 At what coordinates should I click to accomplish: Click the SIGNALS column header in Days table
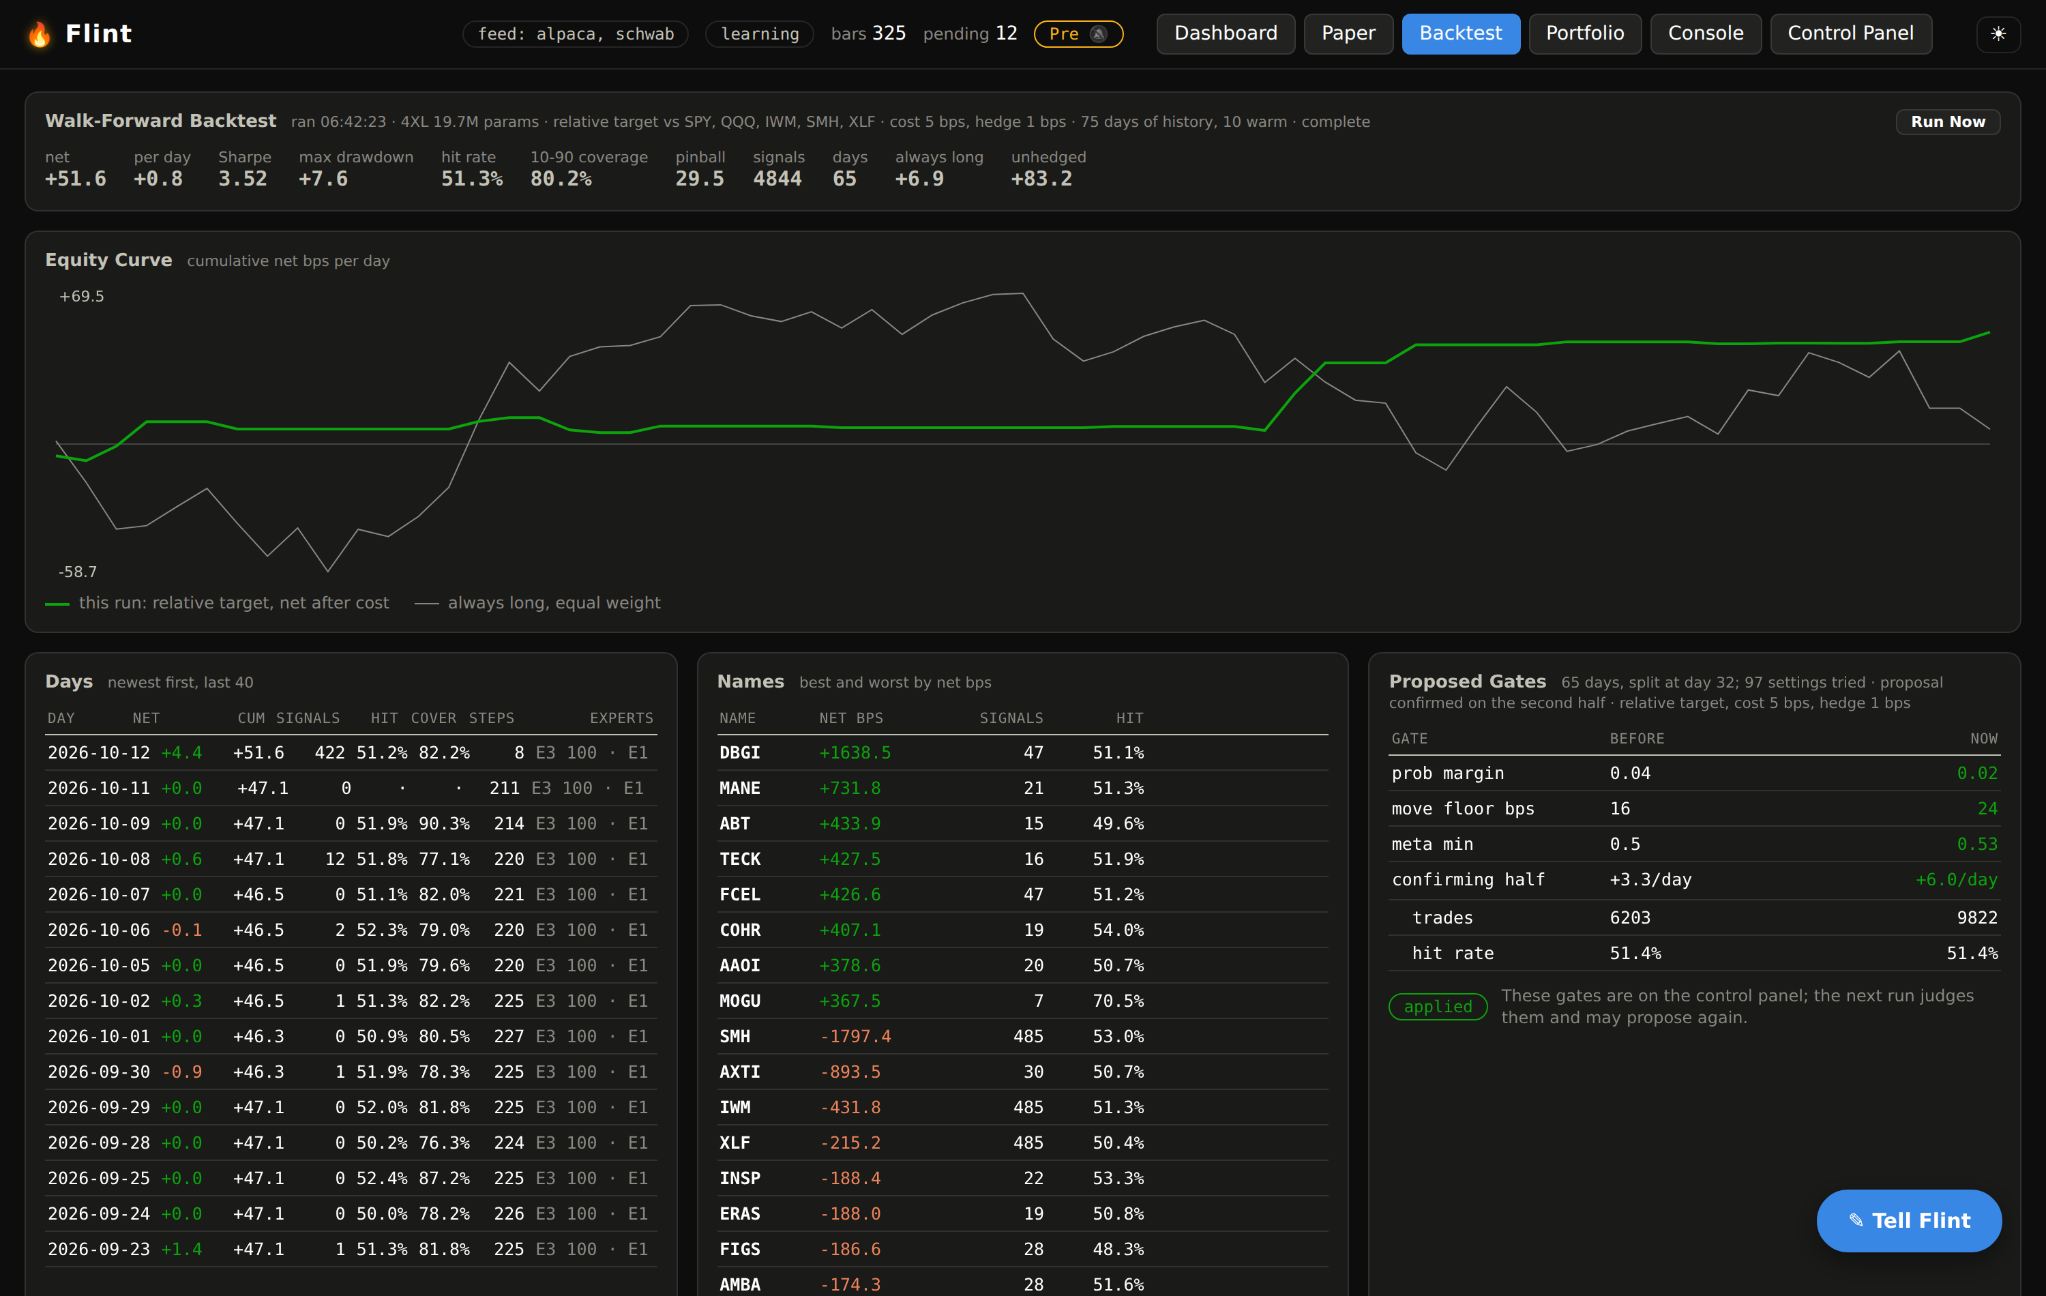click(x=308, y=718)
